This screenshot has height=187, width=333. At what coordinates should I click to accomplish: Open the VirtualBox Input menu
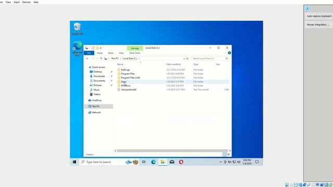17,2
